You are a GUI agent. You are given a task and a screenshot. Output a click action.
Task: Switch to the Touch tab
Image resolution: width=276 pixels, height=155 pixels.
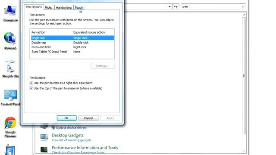tap(78, 8)
